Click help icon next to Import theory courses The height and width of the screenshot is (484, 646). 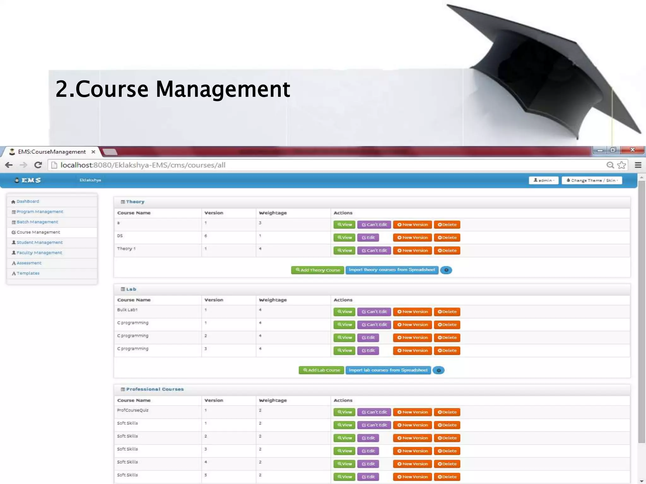click(446, 270)
